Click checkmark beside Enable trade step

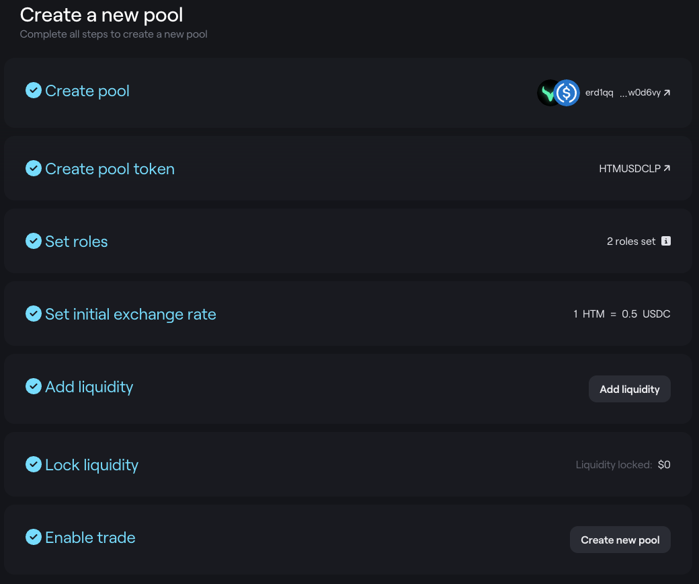(34, 537)
